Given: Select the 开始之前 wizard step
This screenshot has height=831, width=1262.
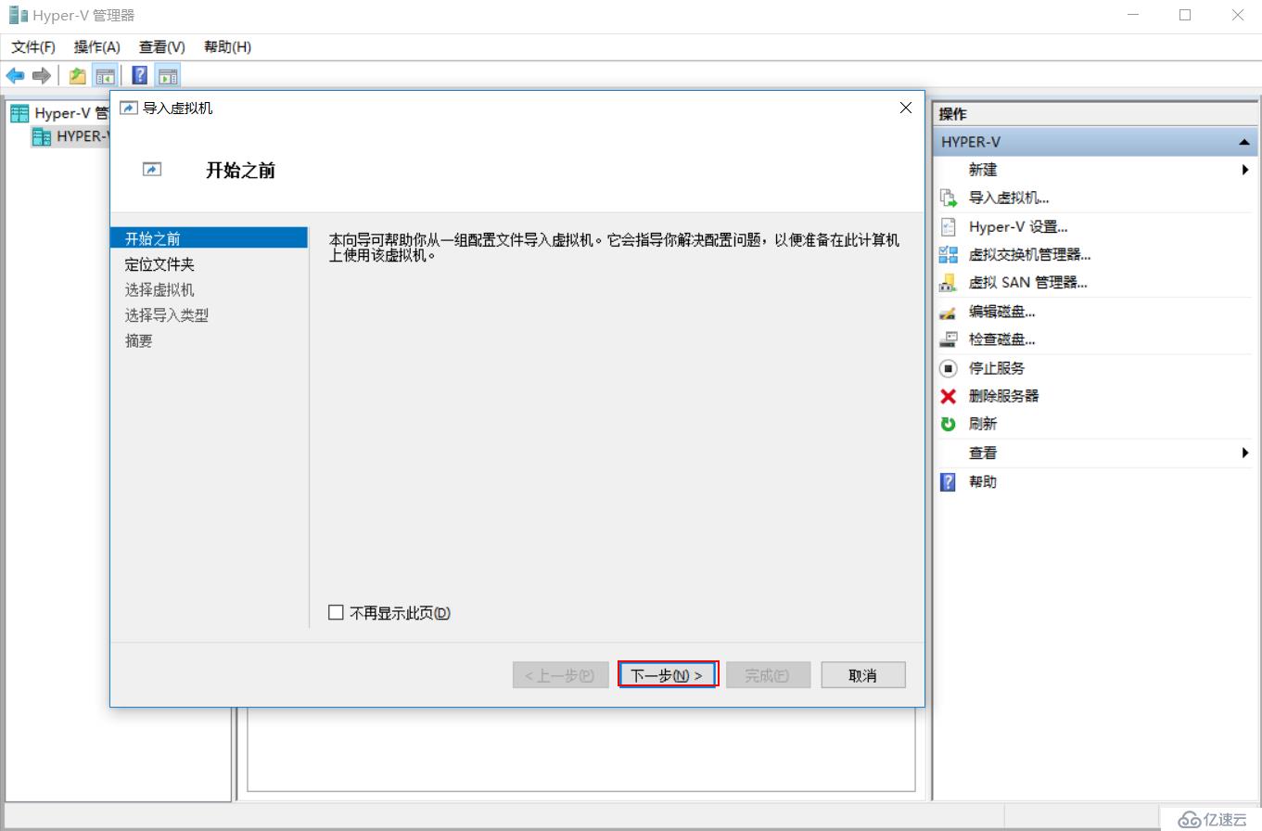Looking at the screenshot, I should coord(209,238).
